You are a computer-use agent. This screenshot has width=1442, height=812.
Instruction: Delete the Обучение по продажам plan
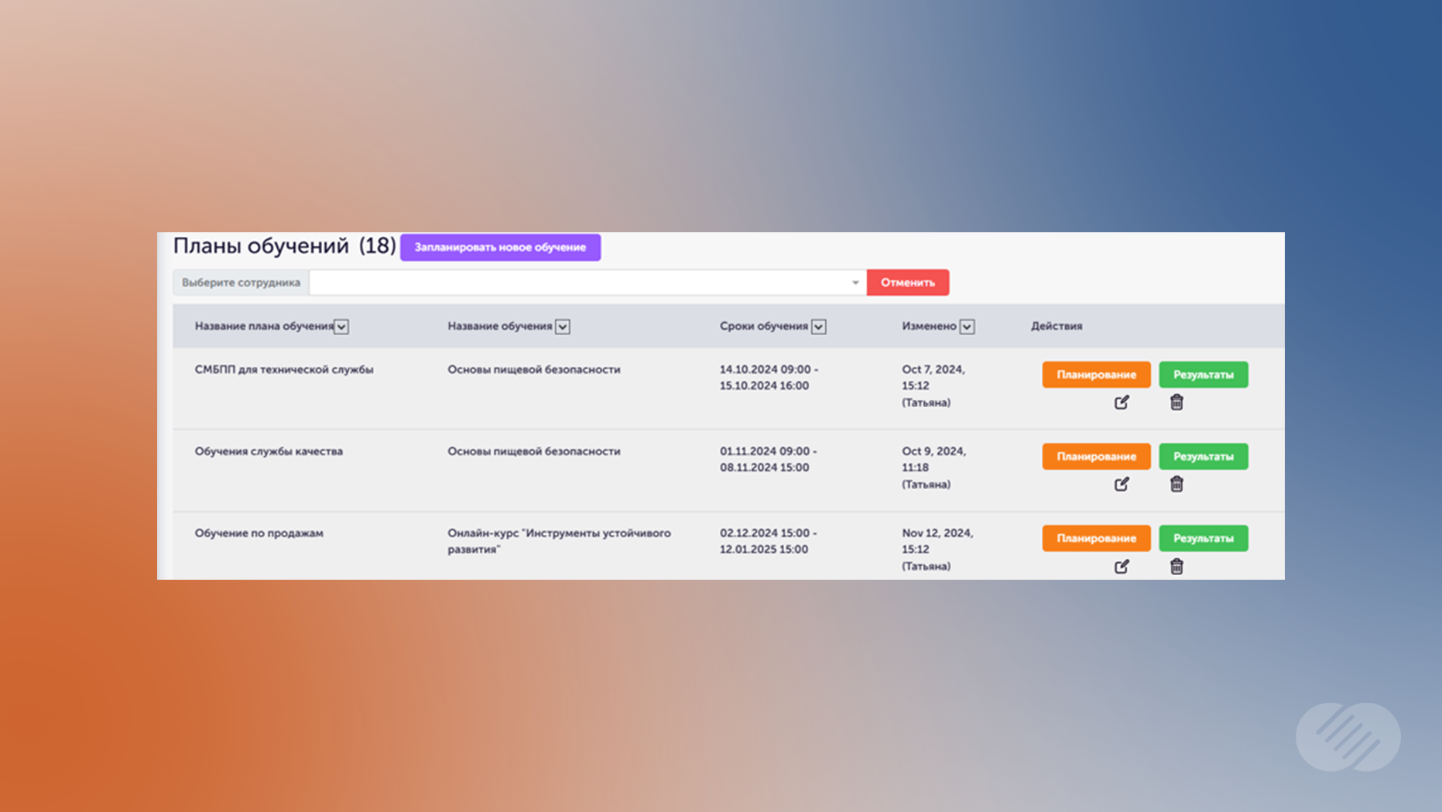[x=1177, y=567]
